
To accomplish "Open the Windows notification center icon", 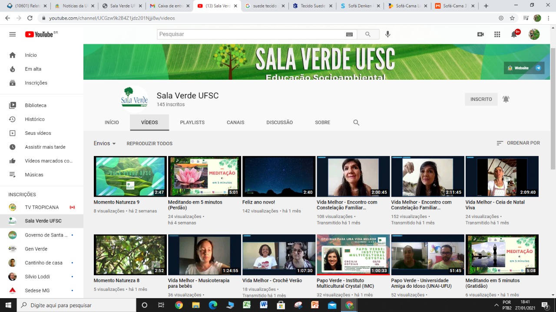I will 544,305.
